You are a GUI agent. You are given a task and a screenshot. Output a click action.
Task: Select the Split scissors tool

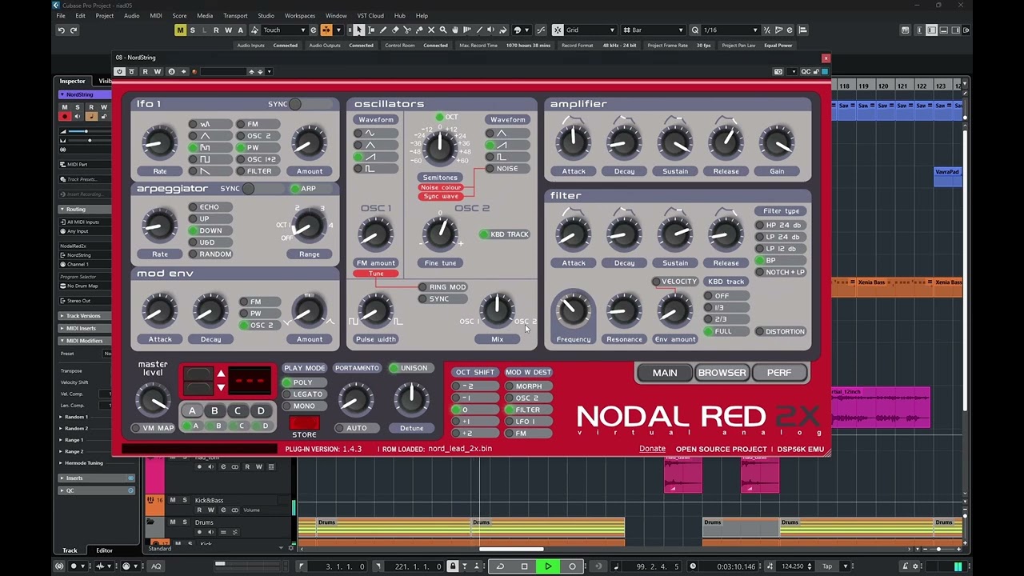tap(407, 30)
